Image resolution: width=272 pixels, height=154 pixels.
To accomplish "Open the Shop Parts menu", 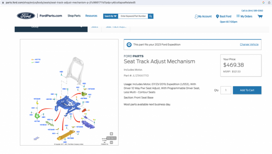I will click(x=74, y=16).
